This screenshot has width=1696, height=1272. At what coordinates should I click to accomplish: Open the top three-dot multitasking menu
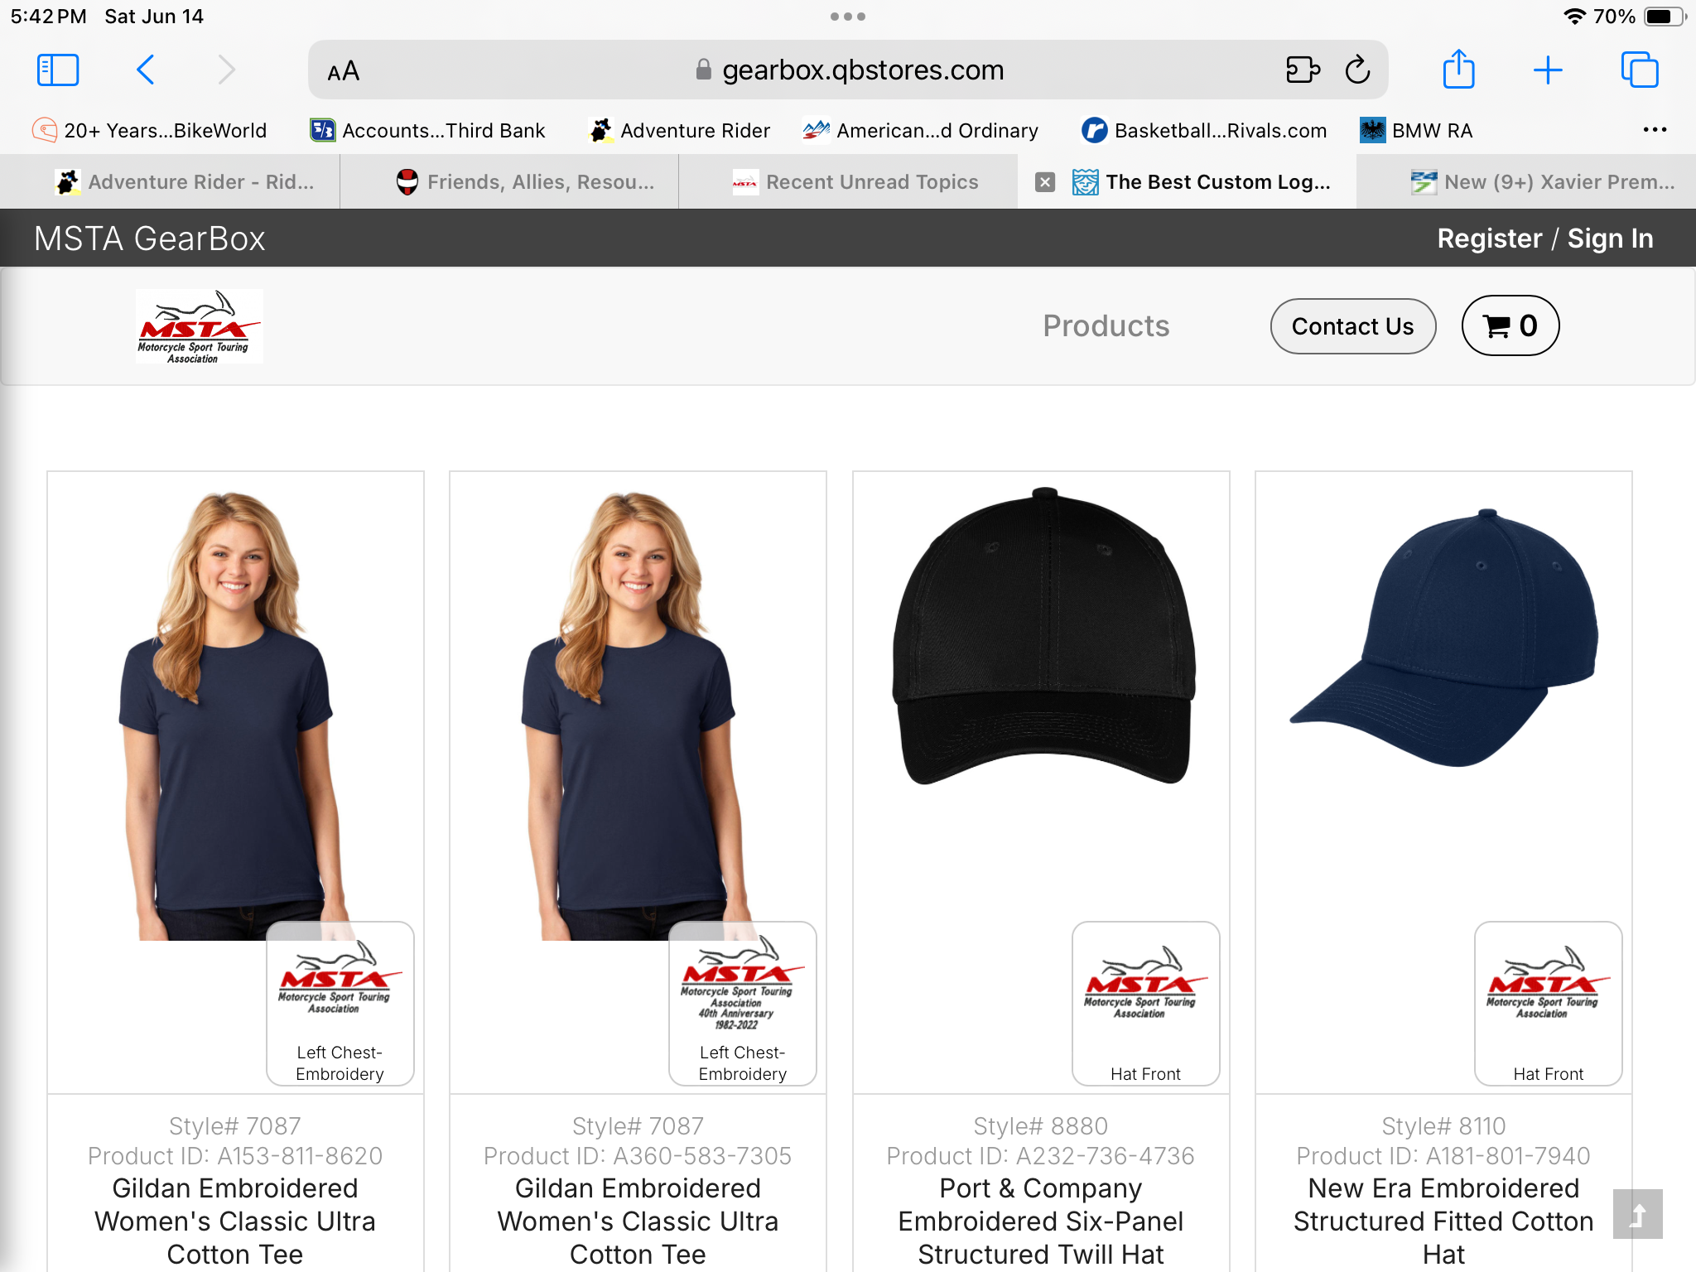click(x=847, y=17)
